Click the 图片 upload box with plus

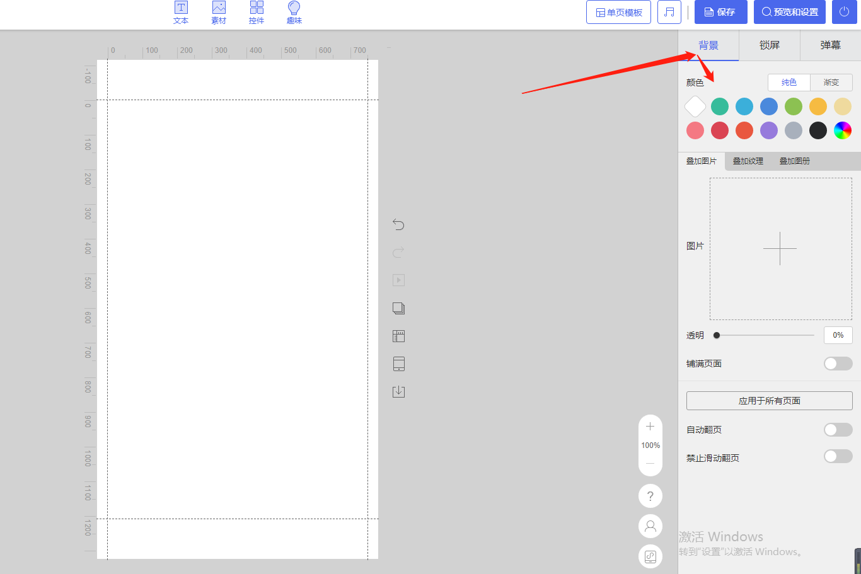click(x=781, y=249)
